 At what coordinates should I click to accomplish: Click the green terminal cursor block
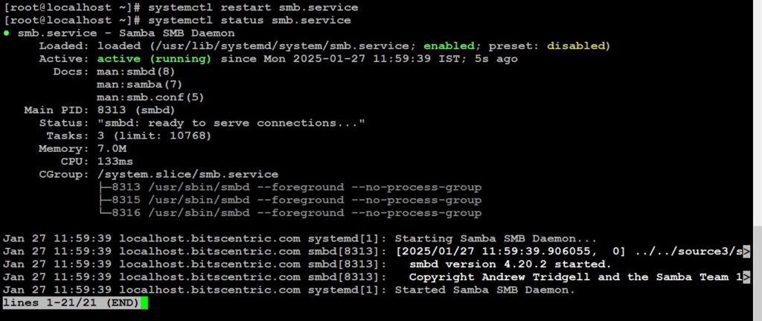pyautogui.click(x=144, y=303)
